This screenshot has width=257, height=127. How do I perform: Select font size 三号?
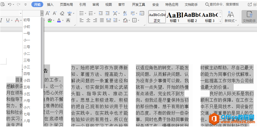pos(27,60)
